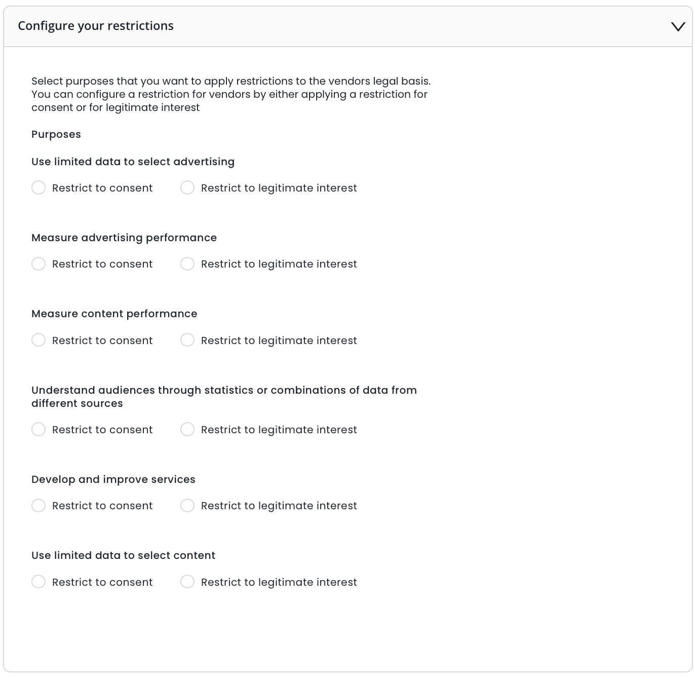Select legitimate interest for Measure advertising performance
The height and width of the screenshot is (678, 695).
[187, 264]
